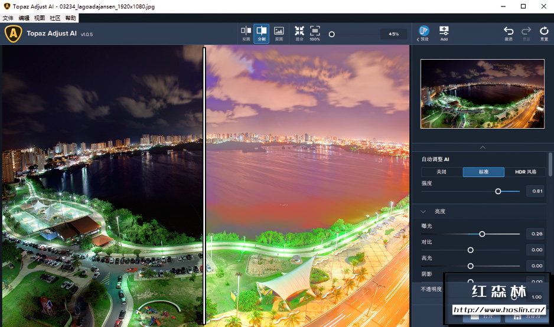Select the HDR 风格 mode
554x327 pixels.
click(526, 172)
